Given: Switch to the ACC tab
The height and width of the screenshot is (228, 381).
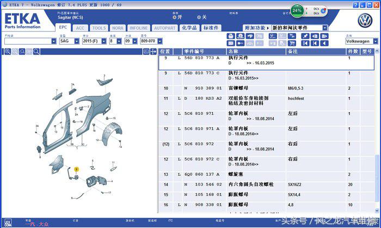Looking at the screenshot, I should pos(80,28).
